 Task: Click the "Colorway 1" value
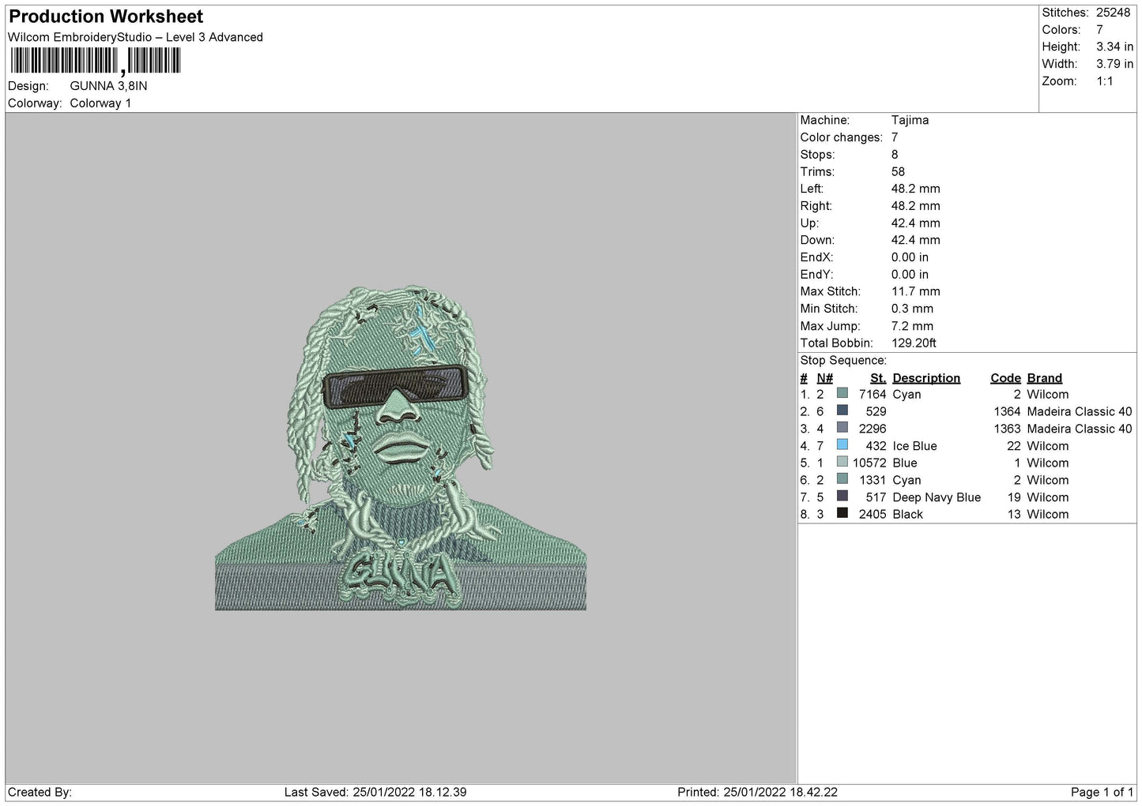point(100,103)
